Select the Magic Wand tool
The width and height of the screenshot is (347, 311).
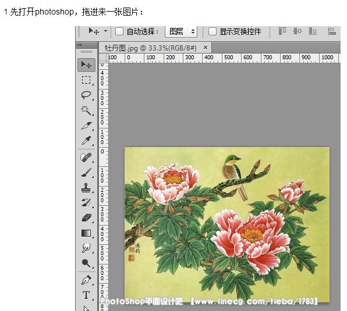click(86, 110)
